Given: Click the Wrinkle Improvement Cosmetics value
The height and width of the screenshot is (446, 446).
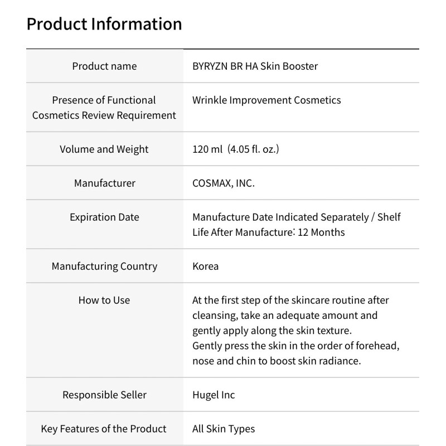Looking at the screenshot, I should pos(266,100).
